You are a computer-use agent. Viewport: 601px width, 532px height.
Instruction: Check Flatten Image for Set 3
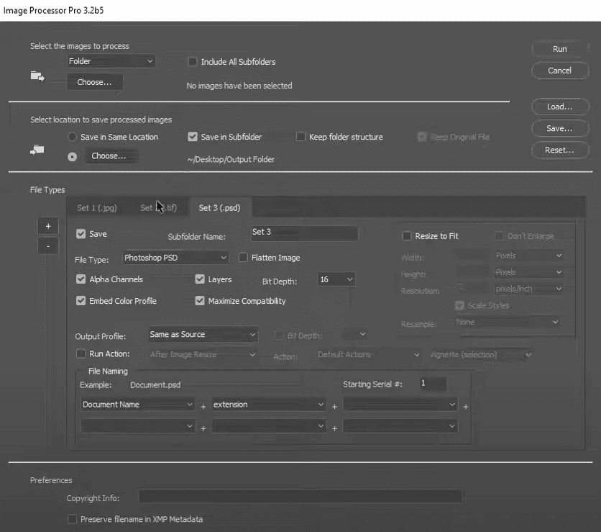click(x=243, y=257)
